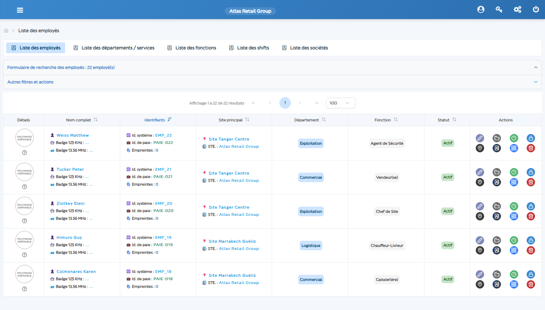545x310 pixels.
Task: Click the blue padlock icon for Himuro Guy
Action: [x=531, y=240]
